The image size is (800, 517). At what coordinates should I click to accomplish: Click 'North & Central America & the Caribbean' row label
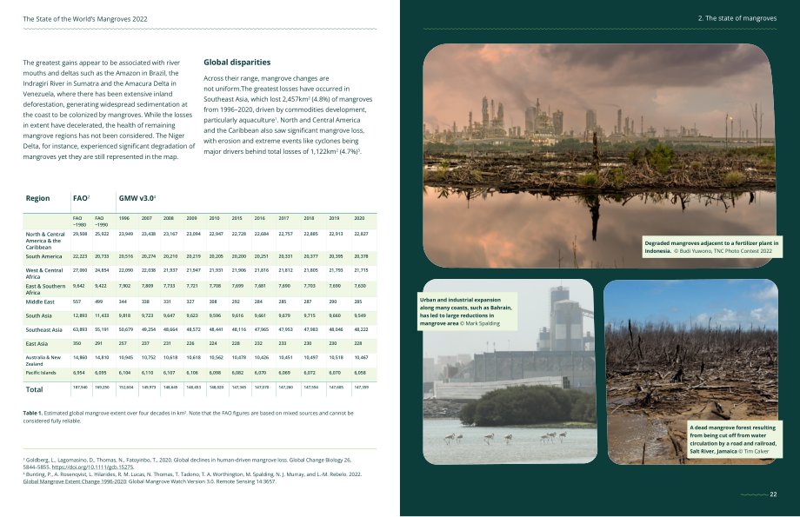(x=45, y=241)
